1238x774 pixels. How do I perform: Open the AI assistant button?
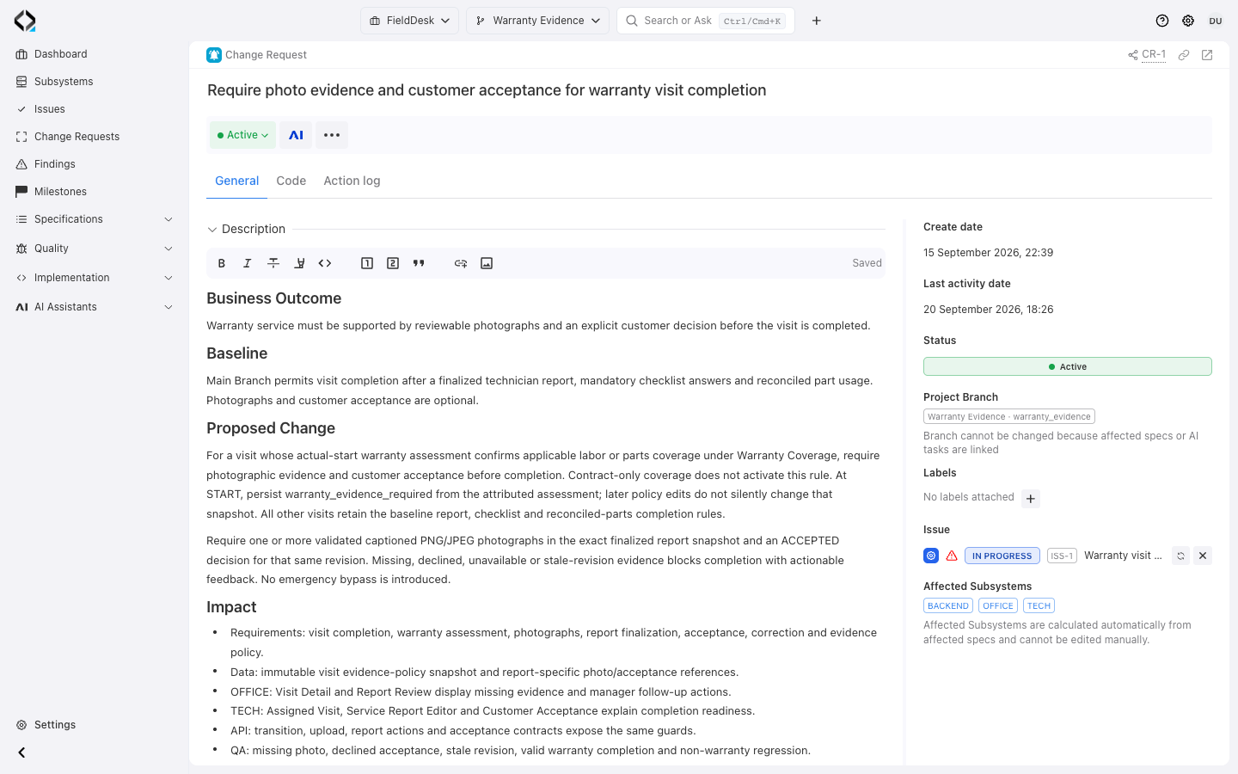tap(296, 135)
